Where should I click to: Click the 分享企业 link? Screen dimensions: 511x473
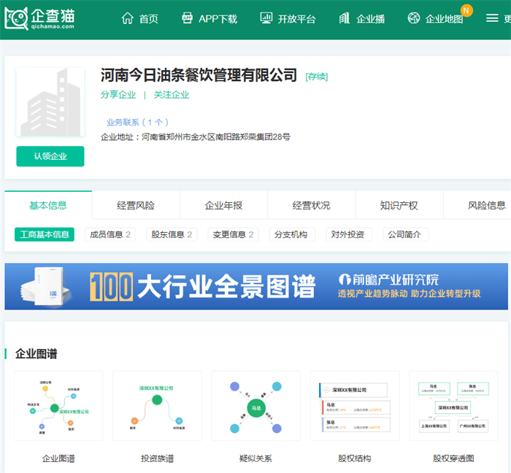118,95
